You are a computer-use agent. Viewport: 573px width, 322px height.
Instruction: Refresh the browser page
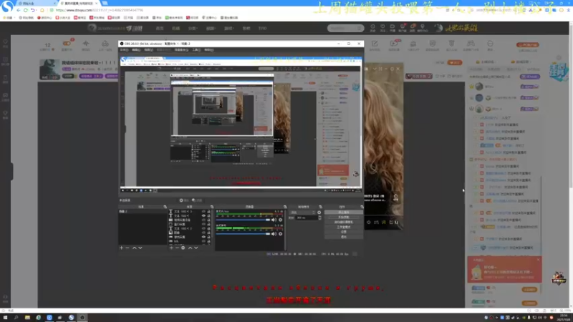(x=26, y=10)
